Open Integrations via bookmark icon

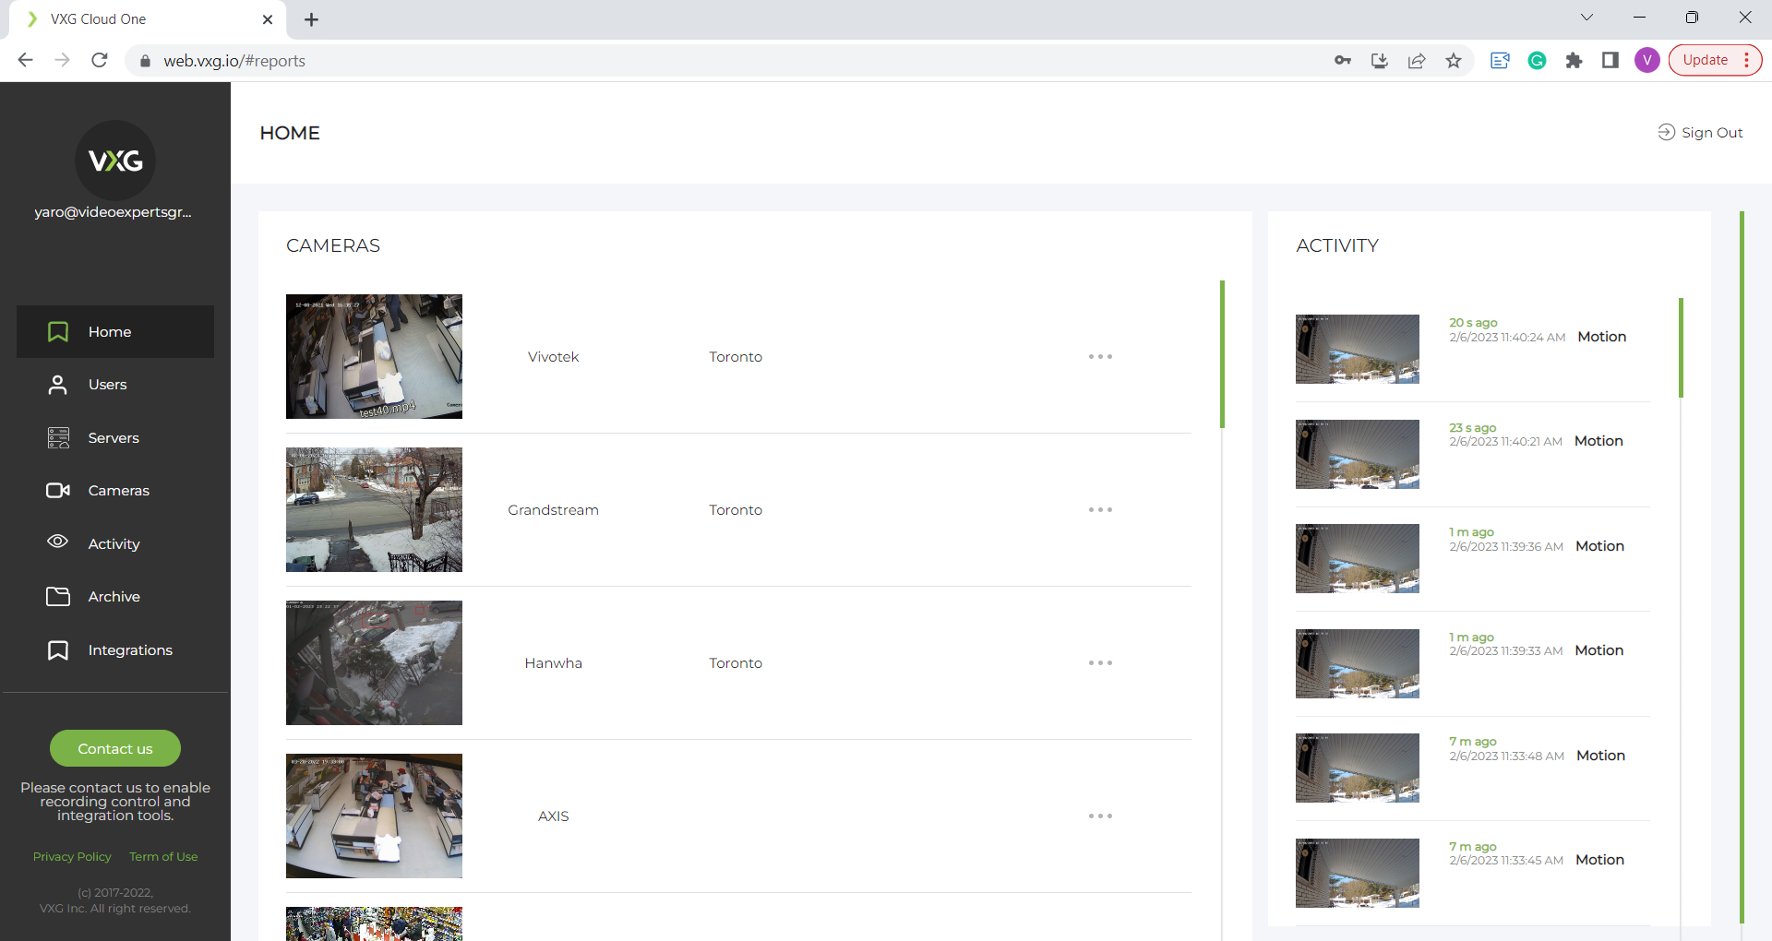point(57,650)
